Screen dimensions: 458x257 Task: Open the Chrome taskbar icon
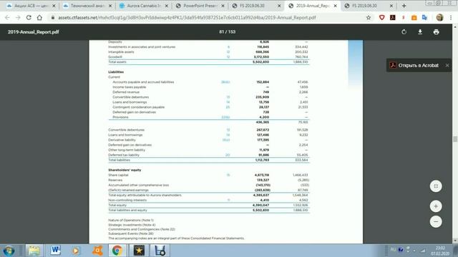click(117, 251)
